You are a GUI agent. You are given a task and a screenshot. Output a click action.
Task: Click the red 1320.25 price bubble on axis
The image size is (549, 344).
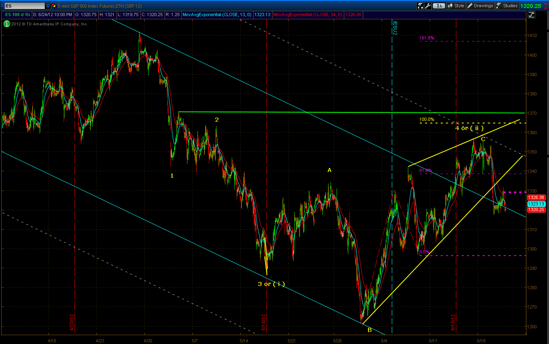[x=537, y=210]
